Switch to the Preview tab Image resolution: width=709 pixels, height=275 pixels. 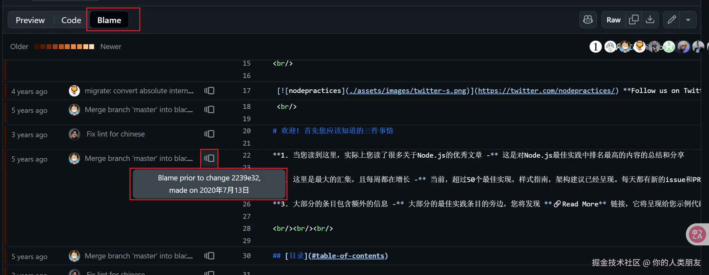pos(30,20)
